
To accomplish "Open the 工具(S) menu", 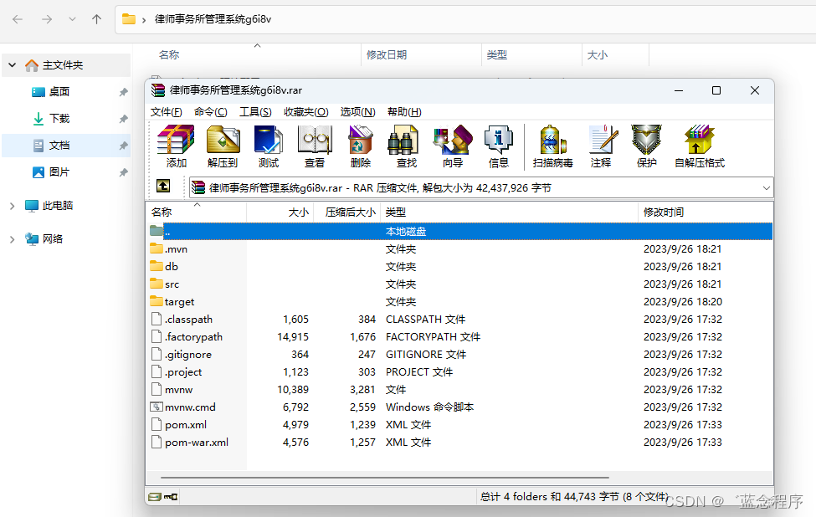I will (255, 112).
